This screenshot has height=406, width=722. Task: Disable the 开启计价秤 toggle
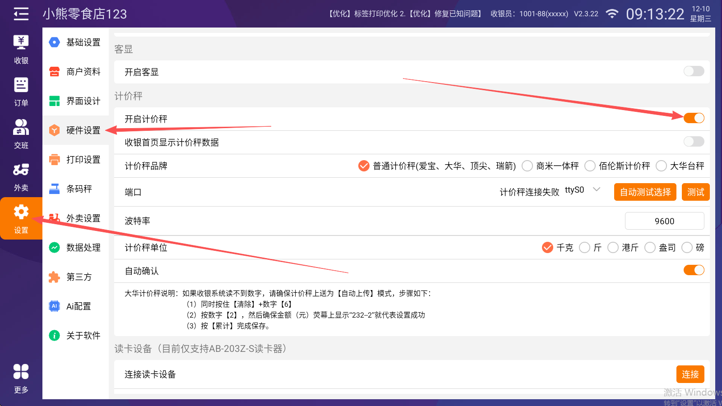click(x=694, y=118)
